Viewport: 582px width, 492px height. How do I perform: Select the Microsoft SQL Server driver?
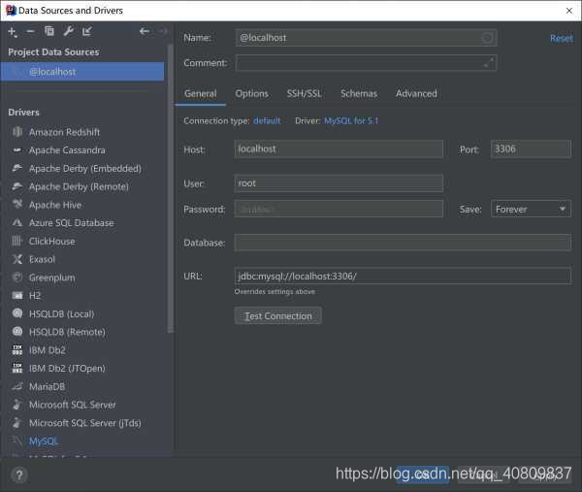pos(73,405)
